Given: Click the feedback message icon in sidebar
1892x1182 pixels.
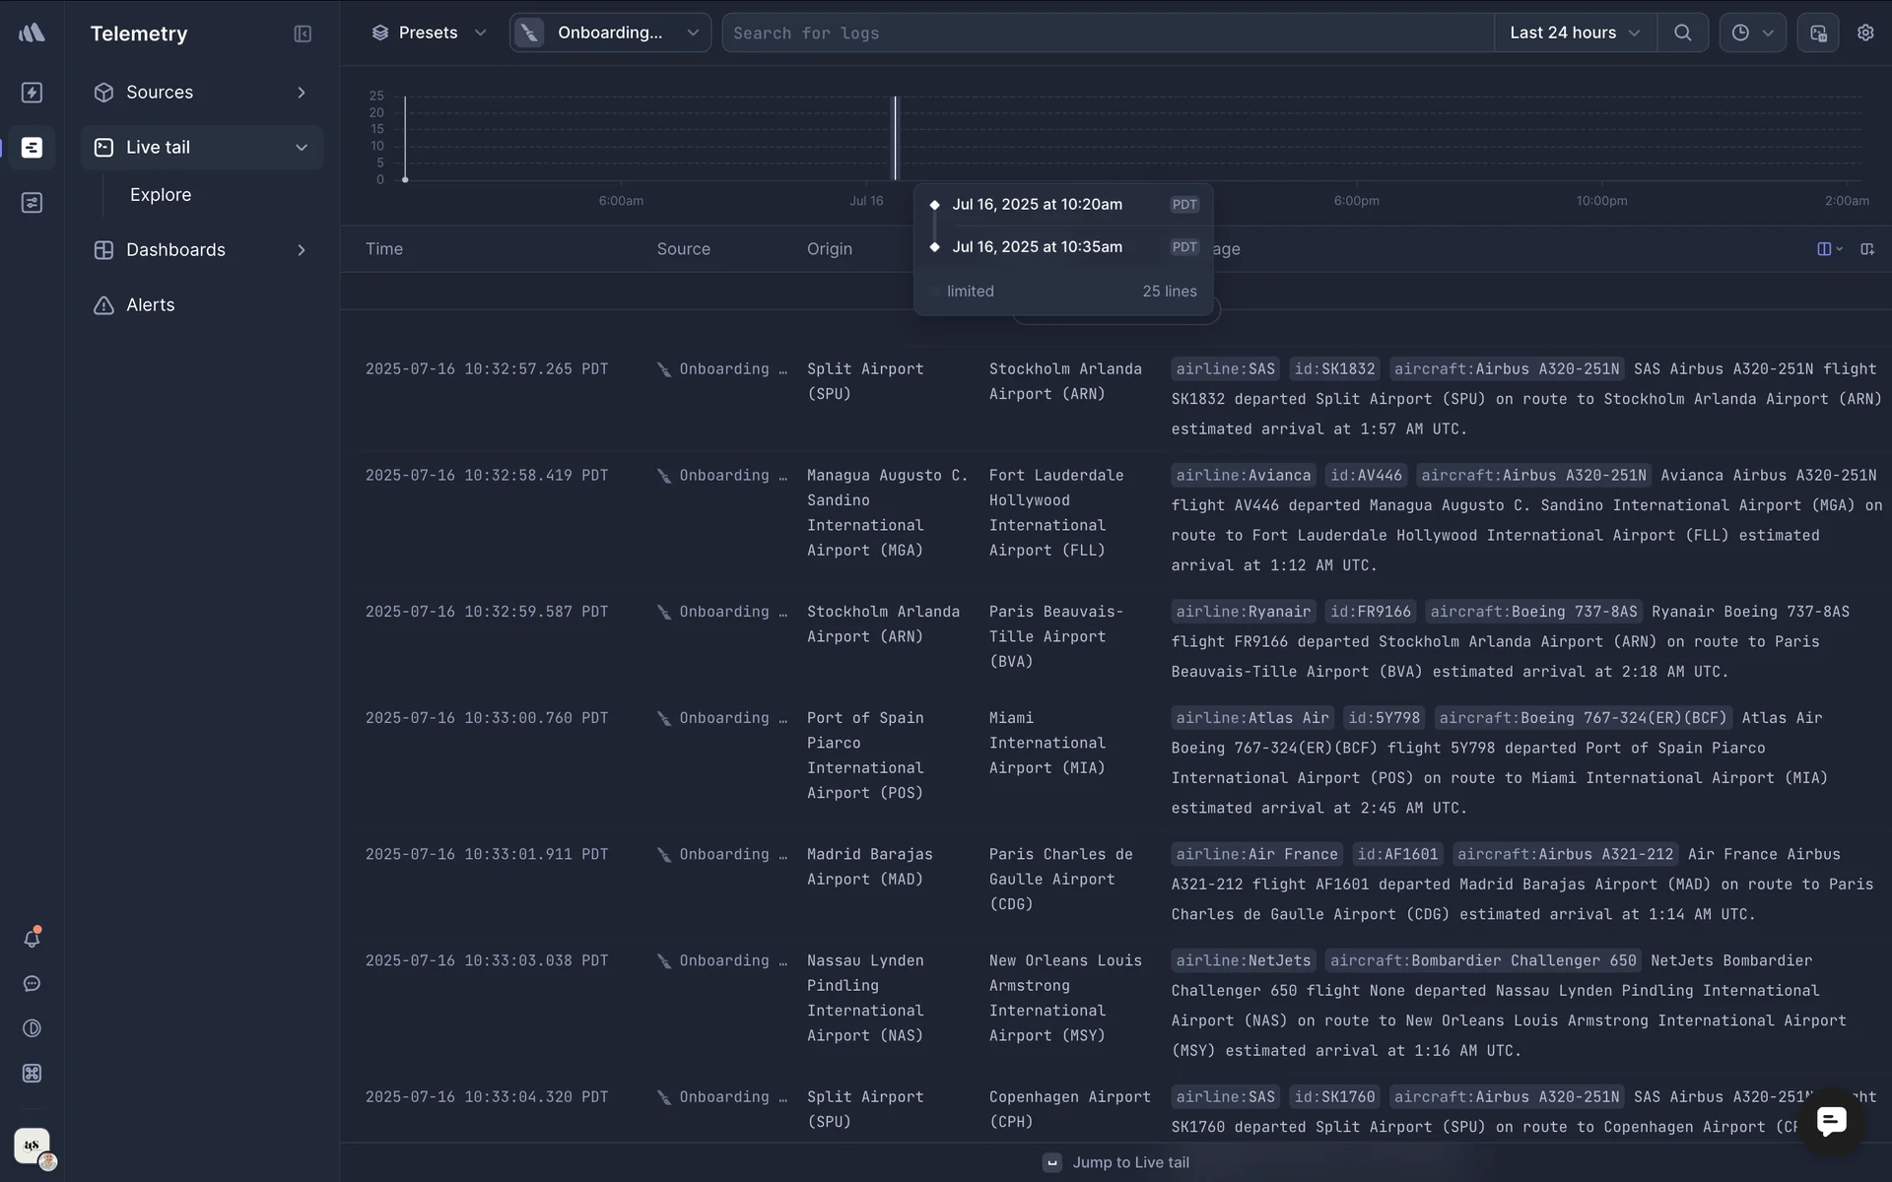Looking at the screenshot, I should click(32, 984).
